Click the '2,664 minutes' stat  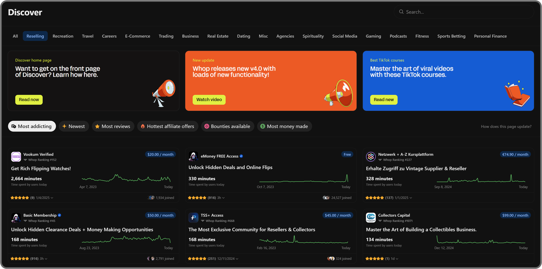[26, 179]
